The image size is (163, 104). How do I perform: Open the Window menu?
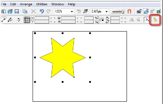coord(58,4)
